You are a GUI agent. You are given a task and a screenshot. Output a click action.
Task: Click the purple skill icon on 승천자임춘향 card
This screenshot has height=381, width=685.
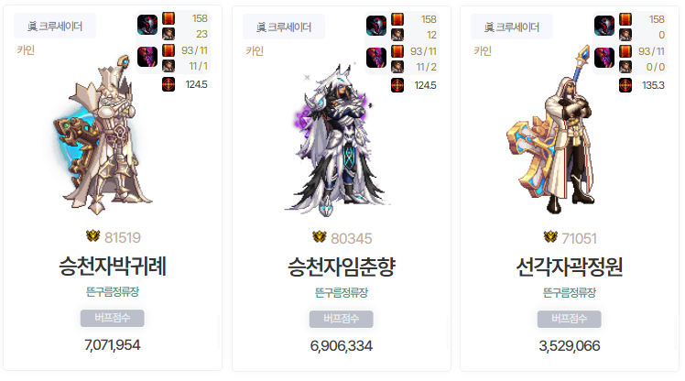point(376,58)
